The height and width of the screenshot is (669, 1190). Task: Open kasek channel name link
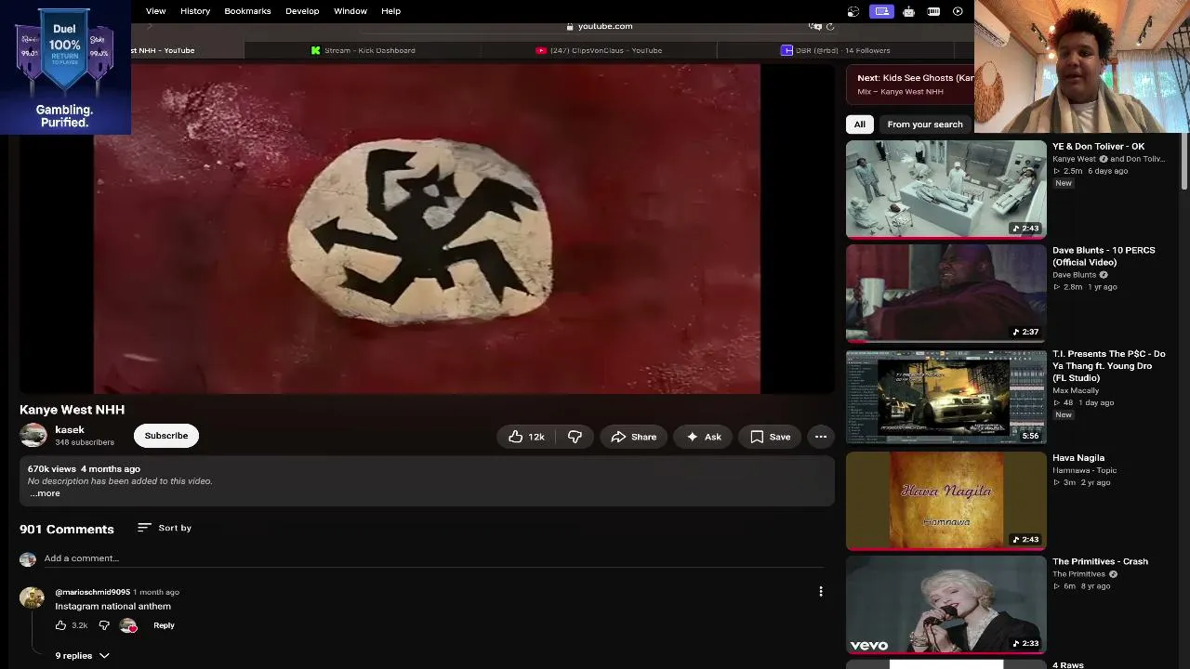[x=70, y=430]
